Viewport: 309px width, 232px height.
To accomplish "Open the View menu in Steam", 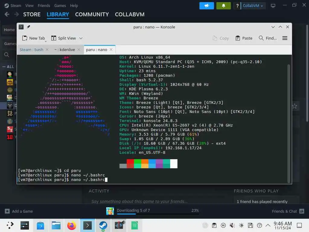I will click(x=29, y=5).
